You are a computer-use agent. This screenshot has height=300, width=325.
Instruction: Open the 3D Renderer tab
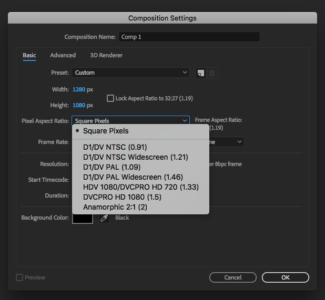106,55
